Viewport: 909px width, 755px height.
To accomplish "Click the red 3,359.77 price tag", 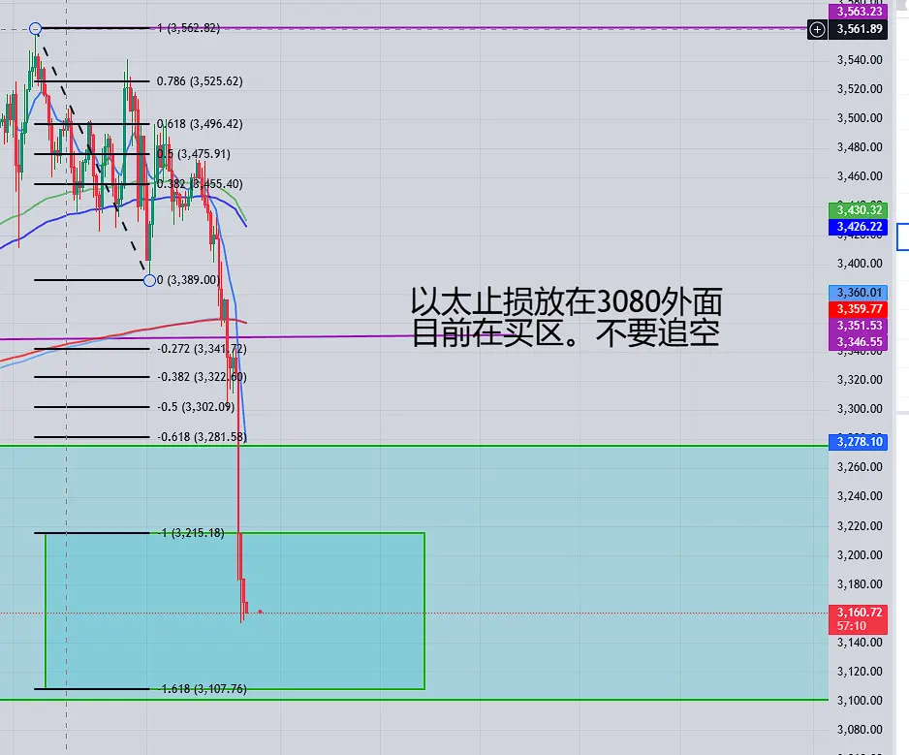I will tap(859, 309).
